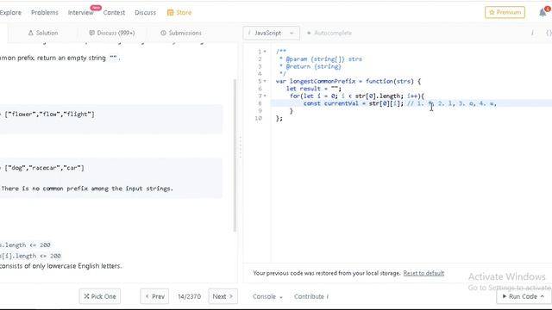Click the Contribute link
The image size is (552, 310).
tap(311, 296)
